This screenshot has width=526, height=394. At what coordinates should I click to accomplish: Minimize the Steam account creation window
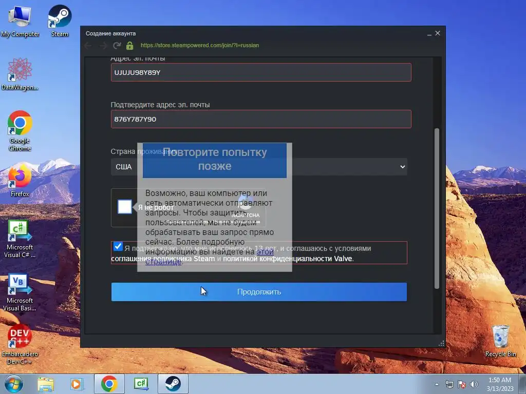tap(429, 33)
